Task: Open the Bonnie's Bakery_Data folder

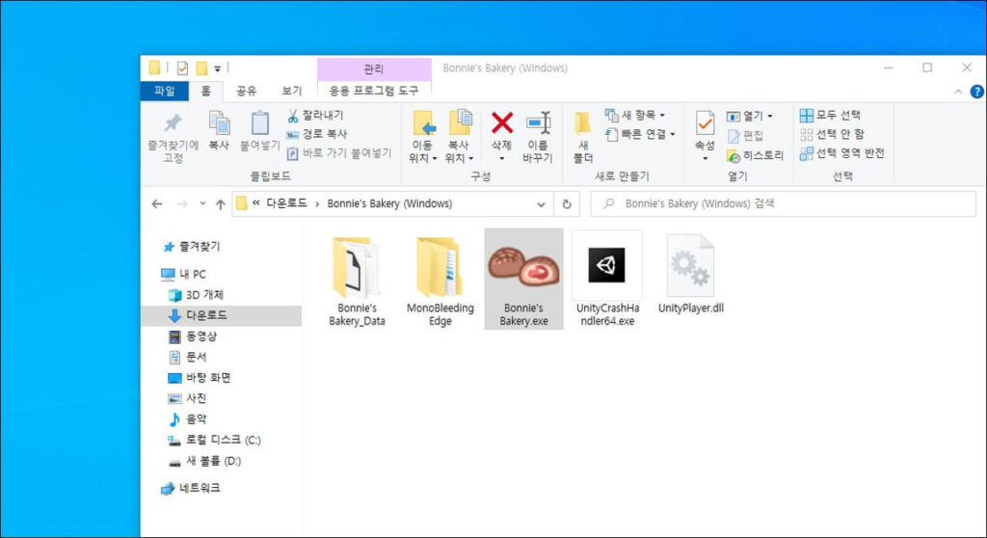Action: coord(357,281)
